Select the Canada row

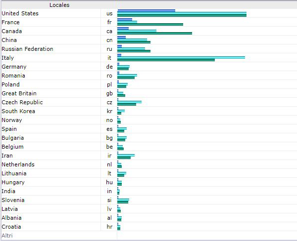click(x=148, y=31)
